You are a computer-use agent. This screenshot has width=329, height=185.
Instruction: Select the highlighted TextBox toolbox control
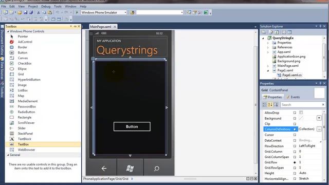coord(43,144)
